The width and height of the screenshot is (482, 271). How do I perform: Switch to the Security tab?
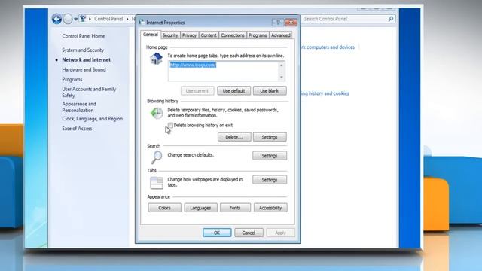170,35
